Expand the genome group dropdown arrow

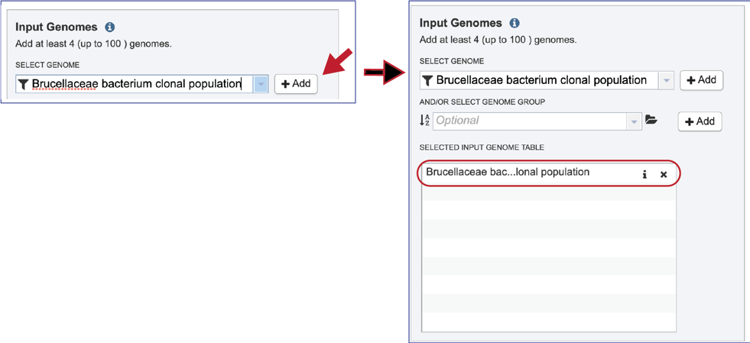pos(635,121)
